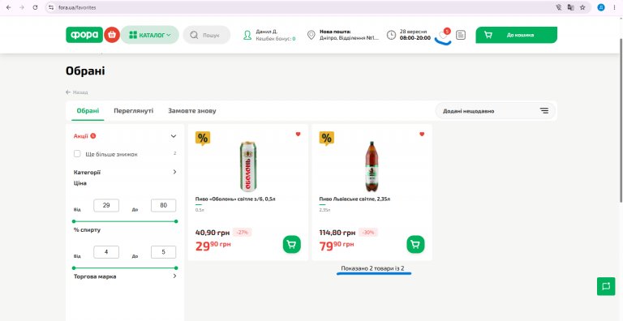Add Оболонь beer to cart

pyautogui.click(x=292, y=244)
